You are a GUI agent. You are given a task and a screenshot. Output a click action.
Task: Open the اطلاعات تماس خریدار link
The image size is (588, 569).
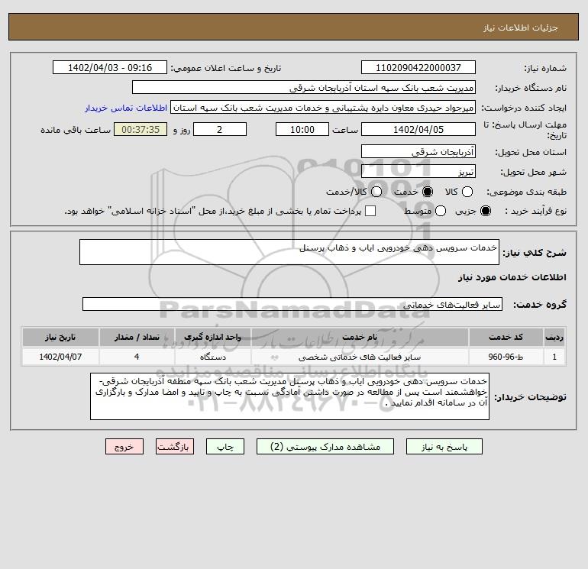pyautogui.click(x=126, y=108)
